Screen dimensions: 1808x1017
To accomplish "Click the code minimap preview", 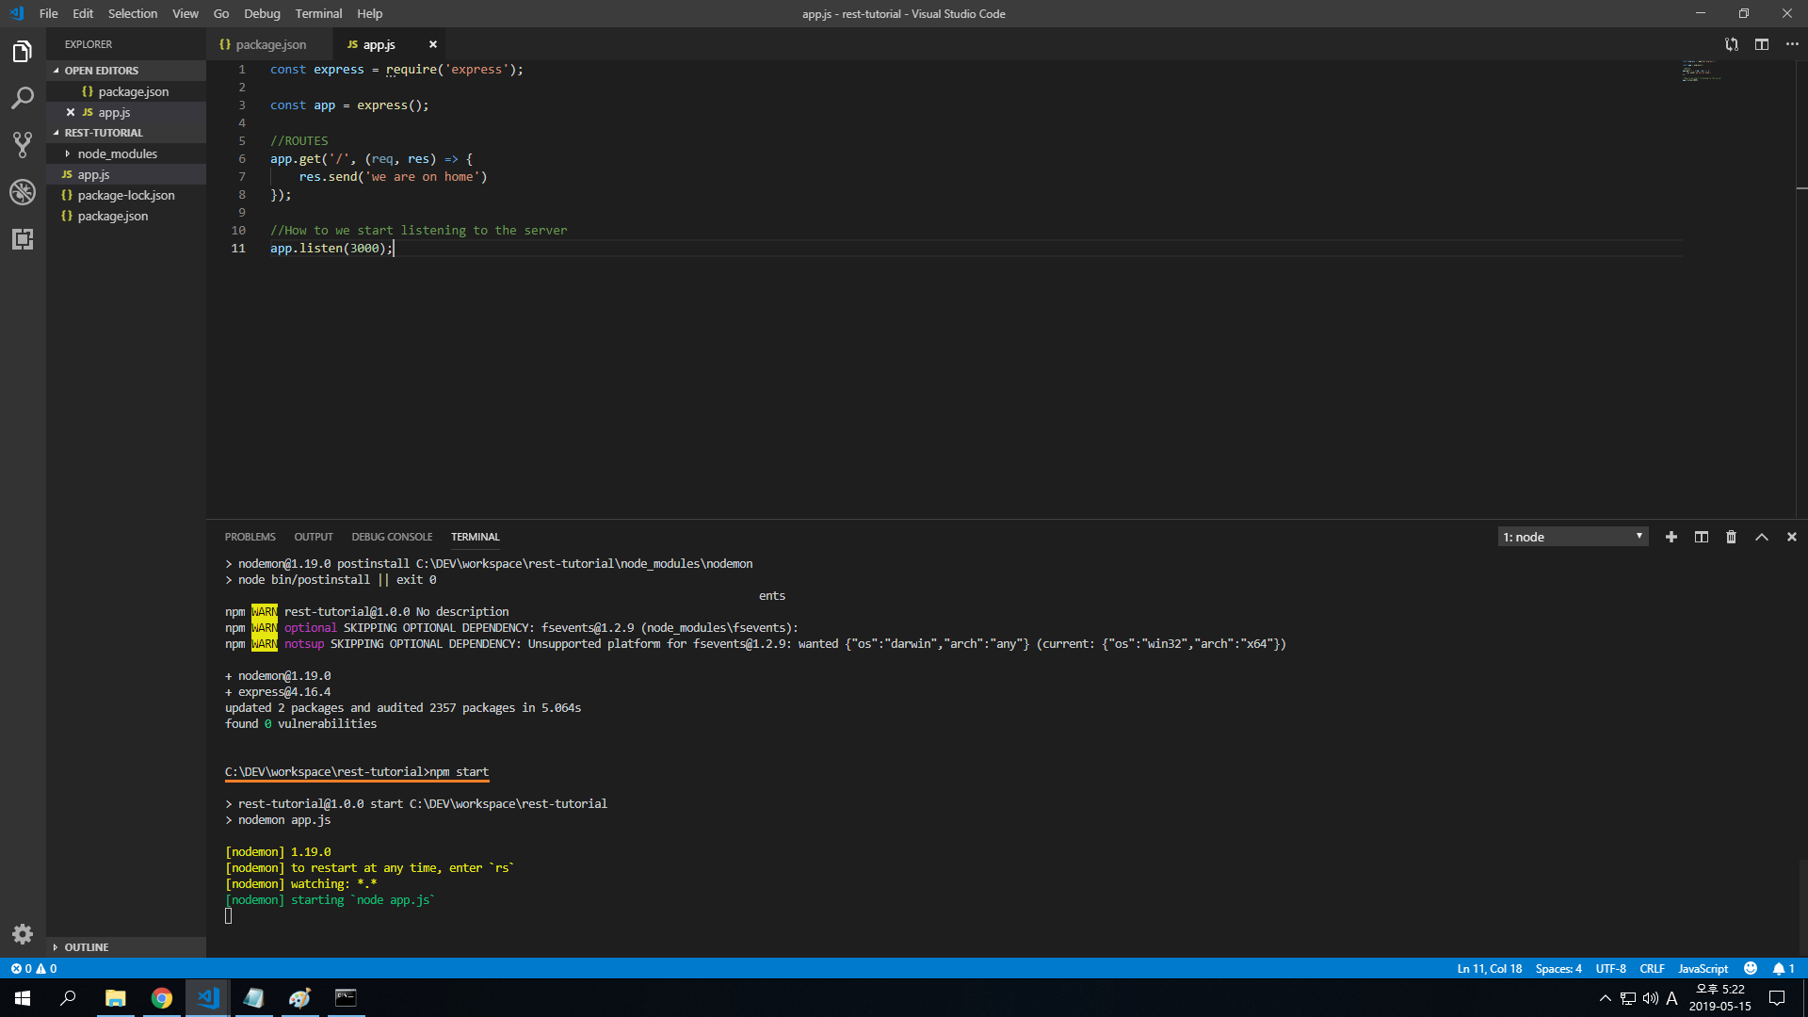I will click(x=1701, y=72).
